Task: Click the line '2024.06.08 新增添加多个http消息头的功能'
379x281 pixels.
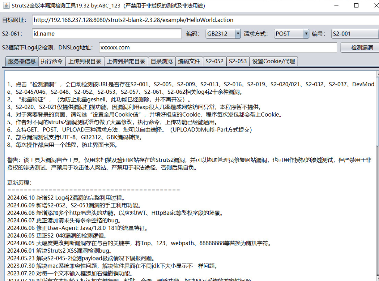Action: pyautogui.click(x=115, y=213)
